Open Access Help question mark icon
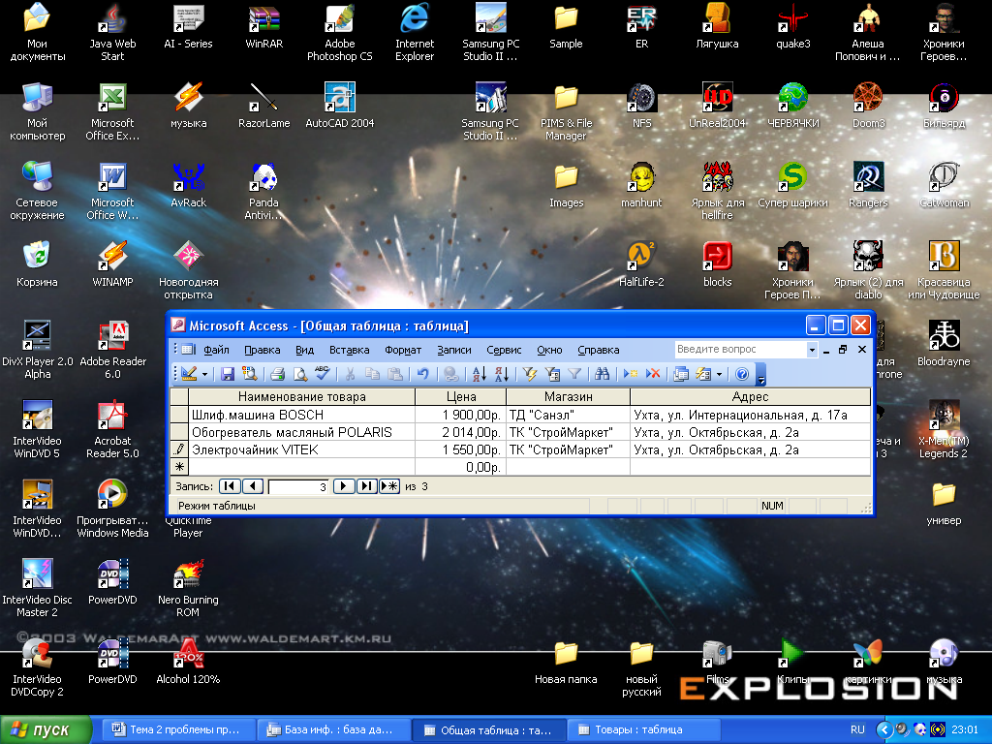 (742, 374)
